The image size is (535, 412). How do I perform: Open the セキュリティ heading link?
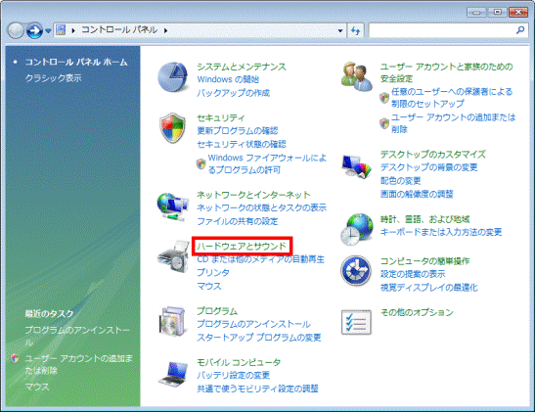(221, 118)
